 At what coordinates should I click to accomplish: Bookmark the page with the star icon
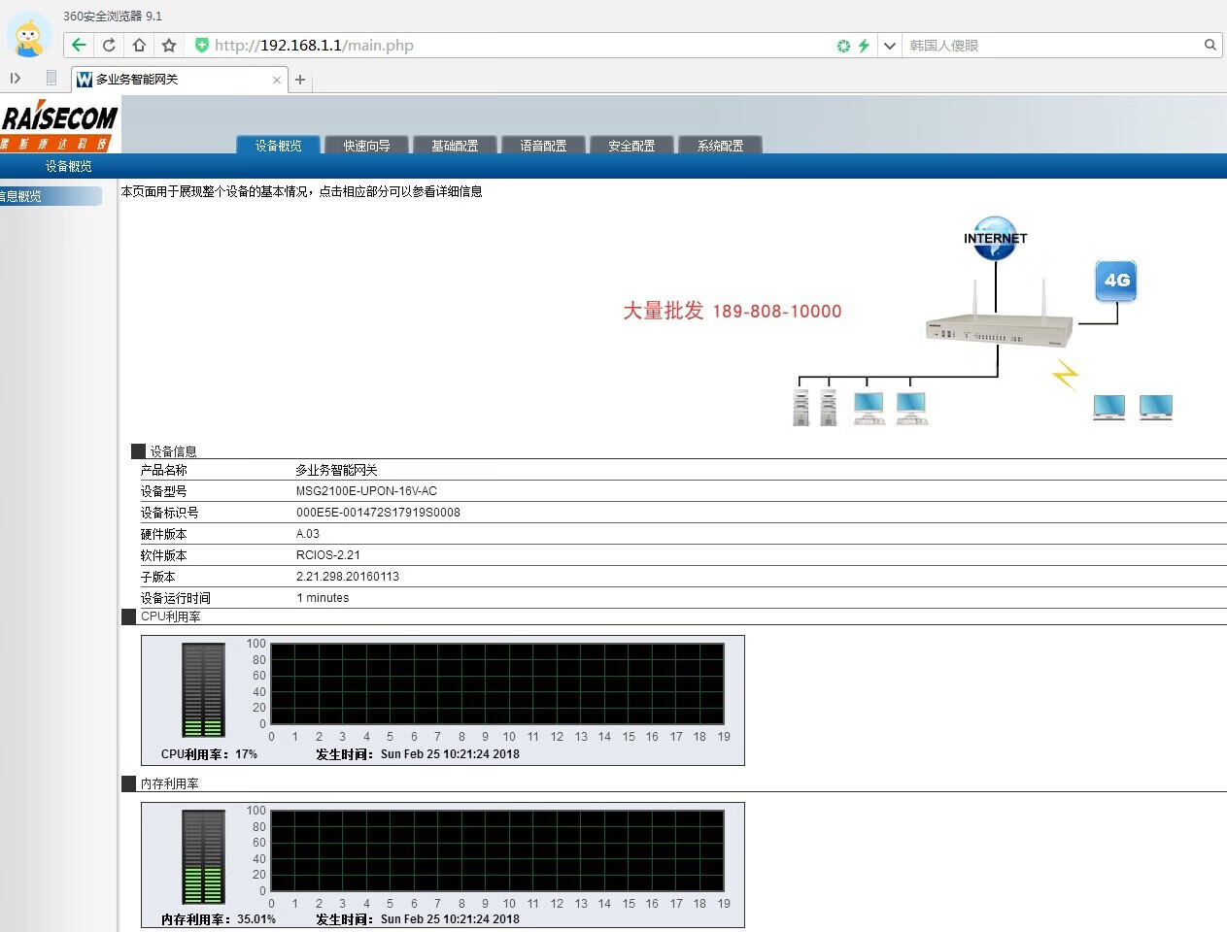coord(169,45)
